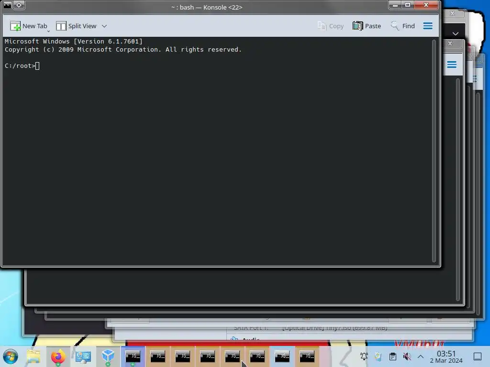490x367 pixels.
Task: Open the Konsole window menu icon in title bar
Action: coord(7,5)
